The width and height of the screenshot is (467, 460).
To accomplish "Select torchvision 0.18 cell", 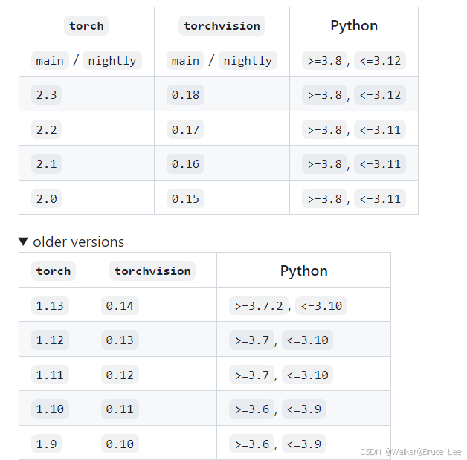I will [185, 95].
